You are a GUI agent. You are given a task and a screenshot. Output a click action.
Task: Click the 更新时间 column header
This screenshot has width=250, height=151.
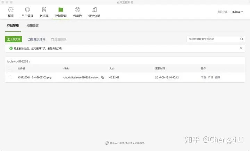160,68
